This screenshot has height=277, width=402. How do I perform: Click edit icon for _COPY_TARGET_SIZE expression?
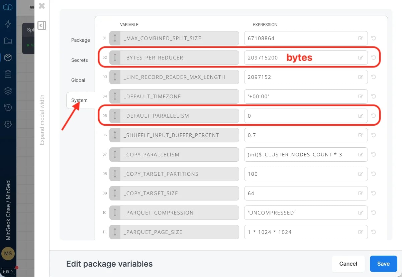361,193
